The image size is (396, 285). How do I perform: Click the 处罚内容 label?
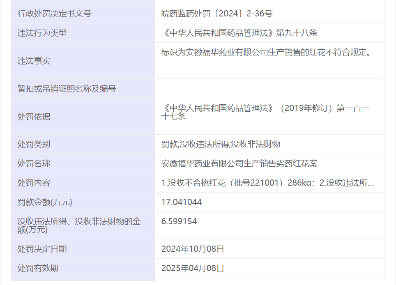tap(34, 183)
